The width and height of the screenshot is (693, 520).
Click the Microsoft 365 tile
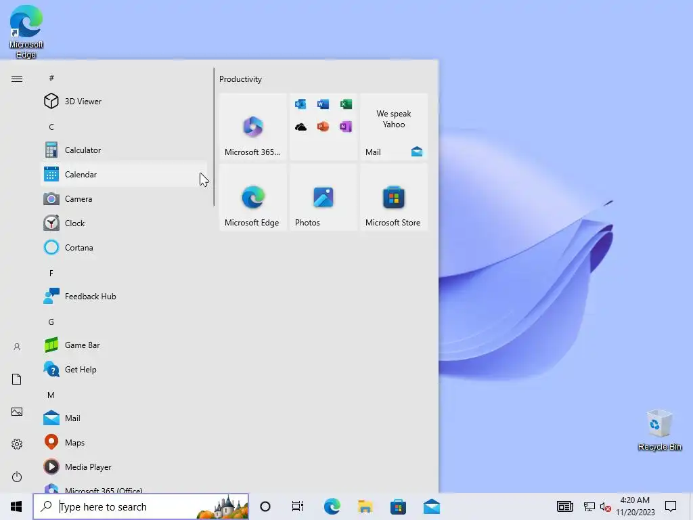point(253,127)
